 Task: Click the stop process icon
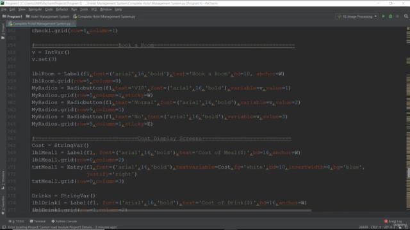397,17
